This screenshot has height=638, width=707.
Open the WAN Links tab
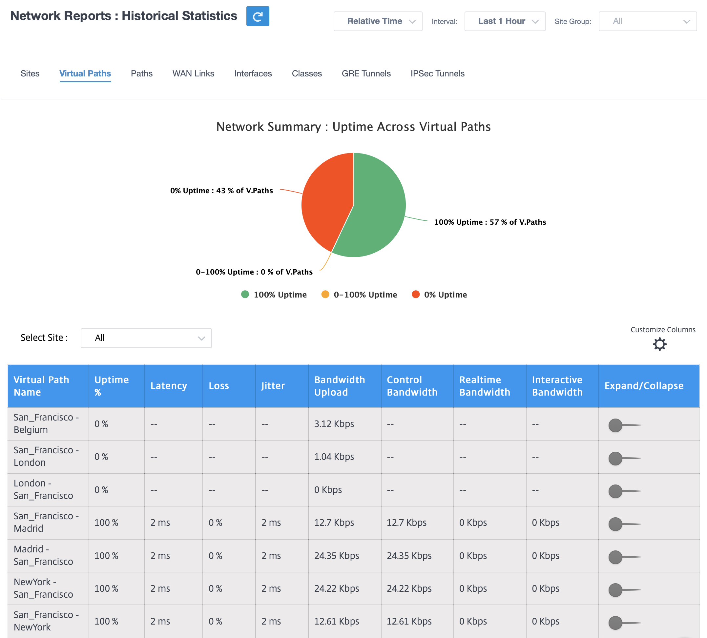point(193,73)
